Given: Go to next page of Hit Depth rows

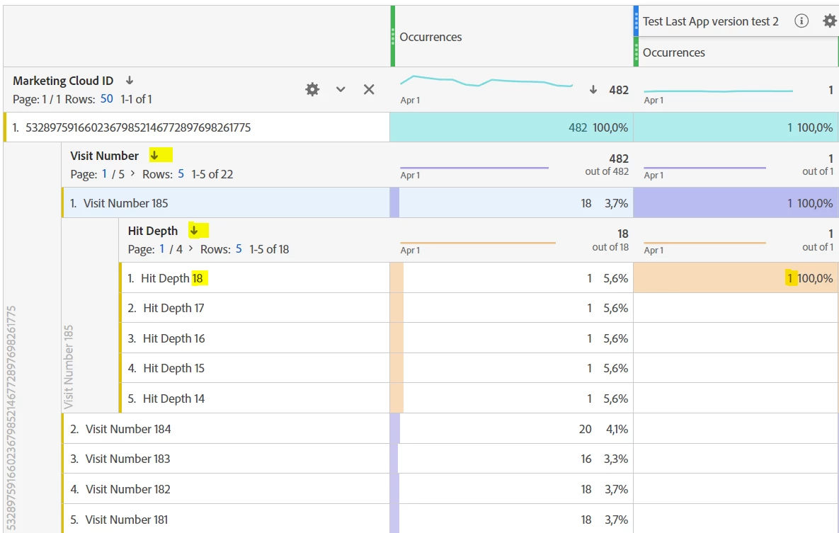Looking at the screenshot, I should pos(190,248).
